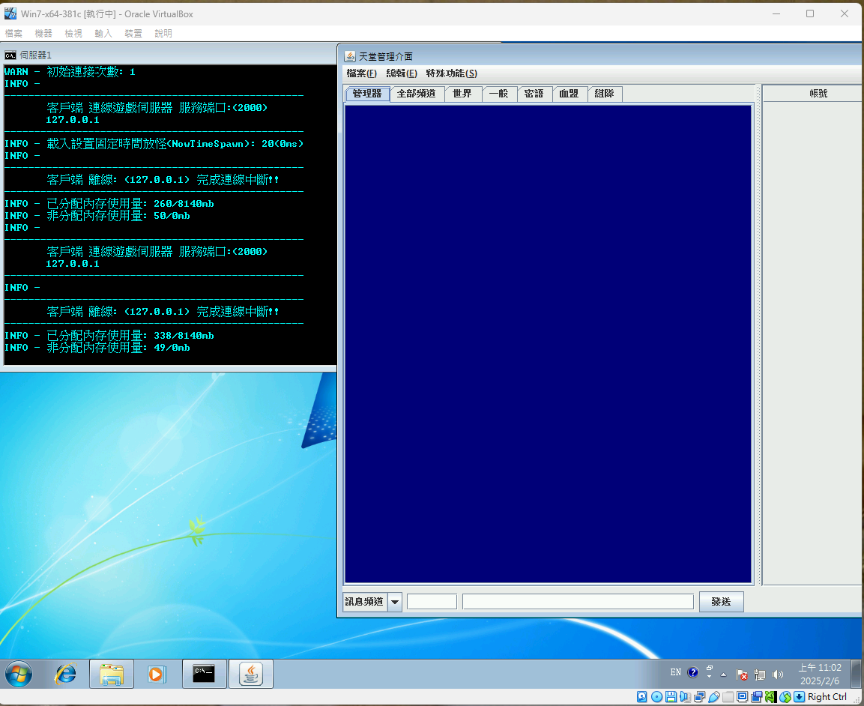Open the VirtualBox 檢視 menu
Image resolution: width=864 pixels, height=706 pixels.
click(x=73, y=34)
